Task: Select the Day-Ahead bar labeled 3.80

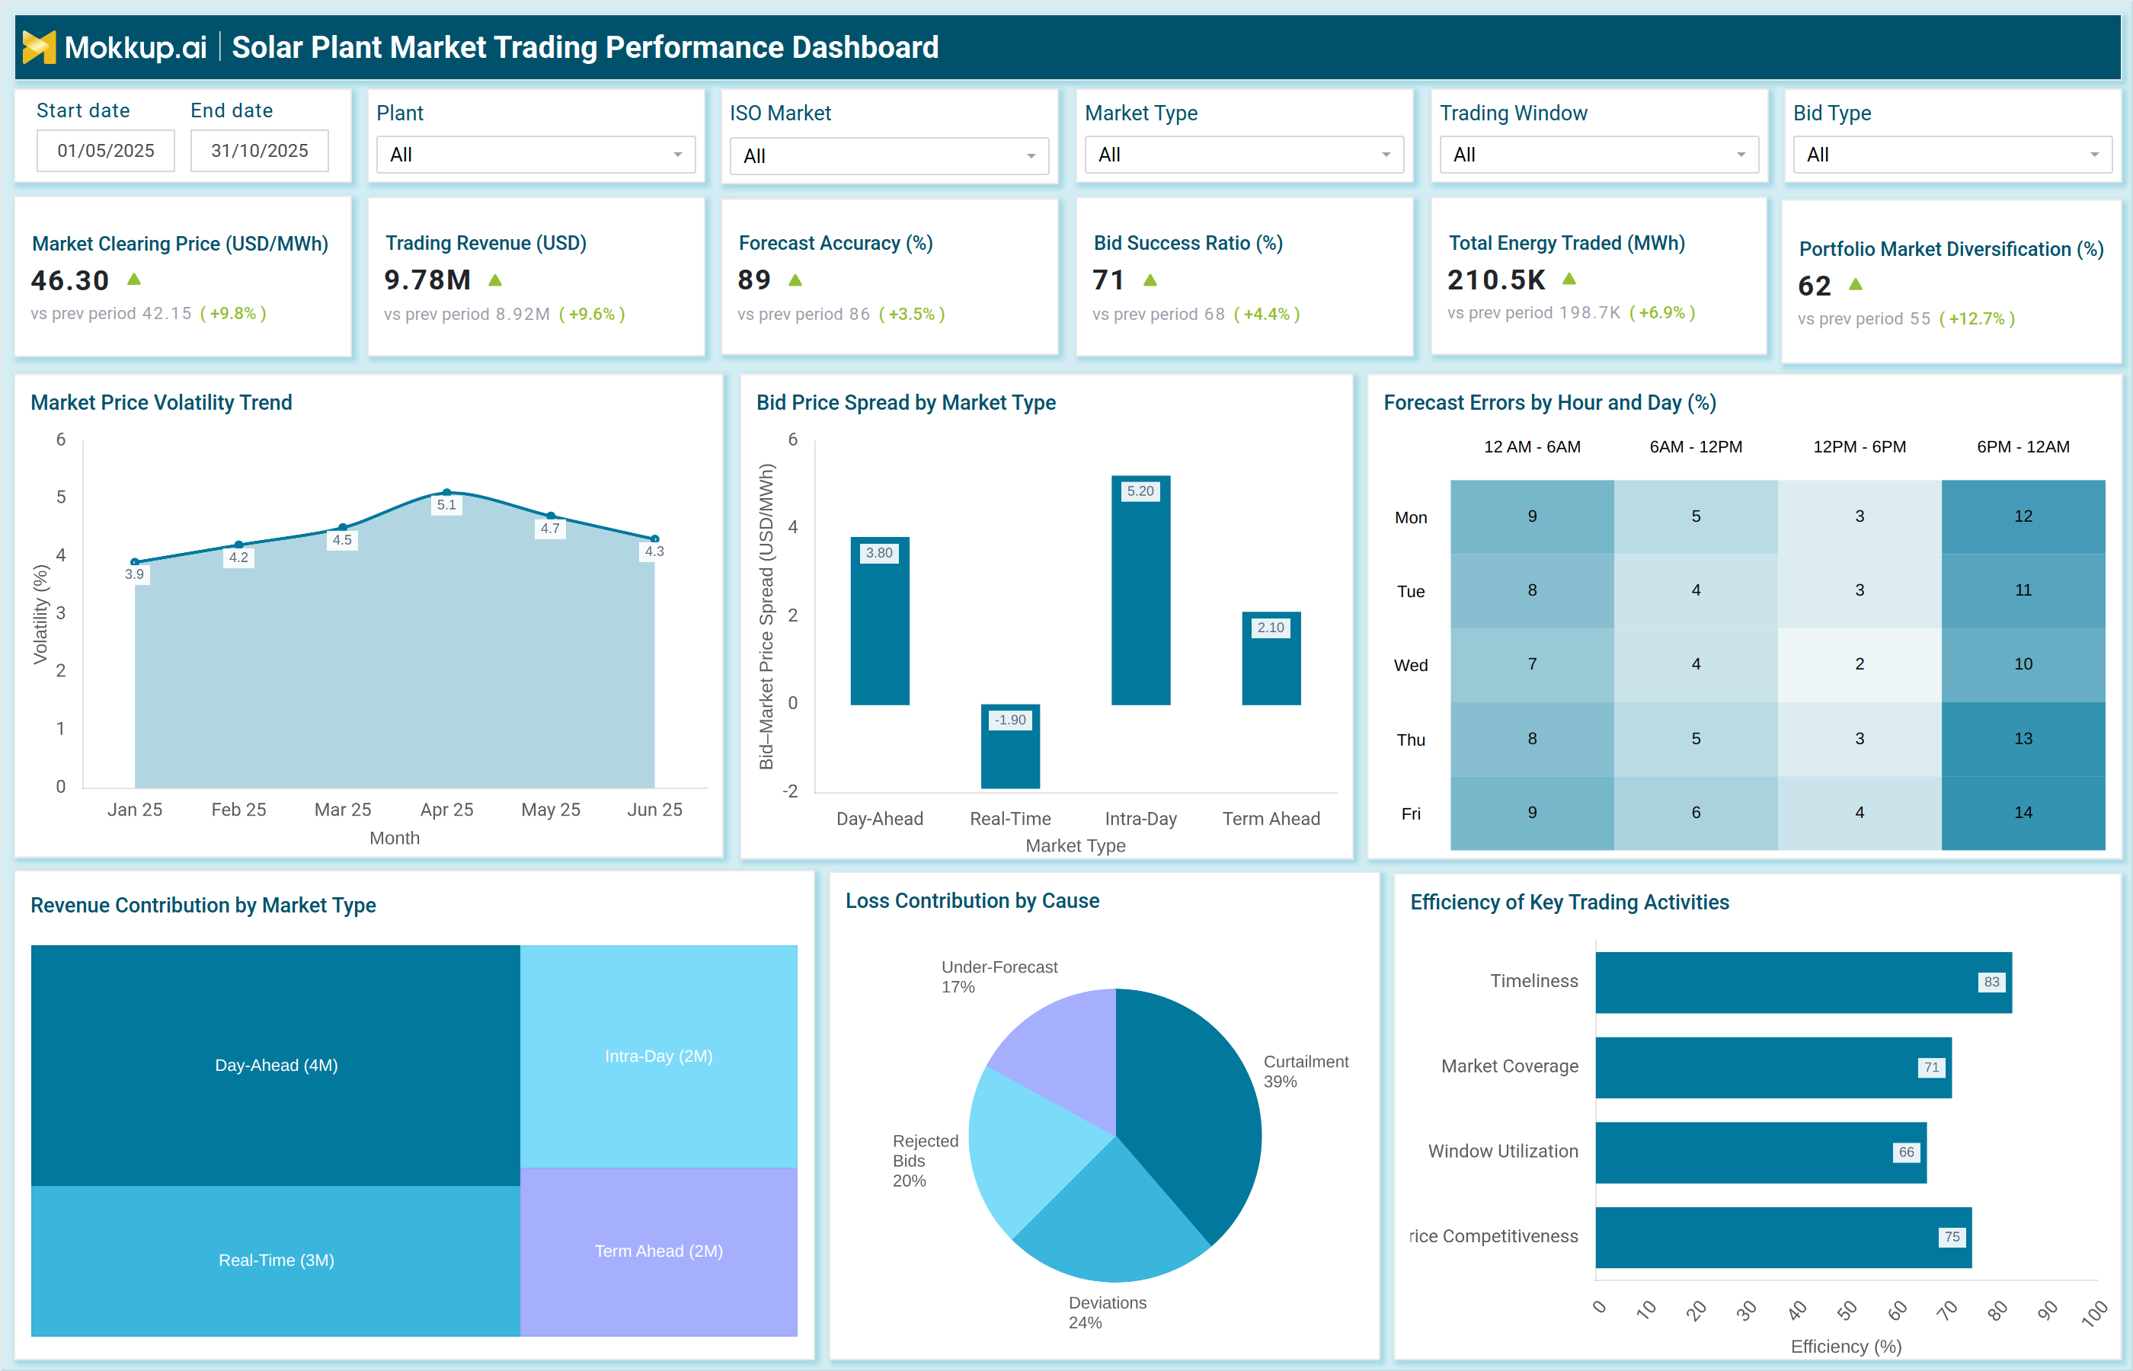Action: pyautogui.click(x=880, y=621)
